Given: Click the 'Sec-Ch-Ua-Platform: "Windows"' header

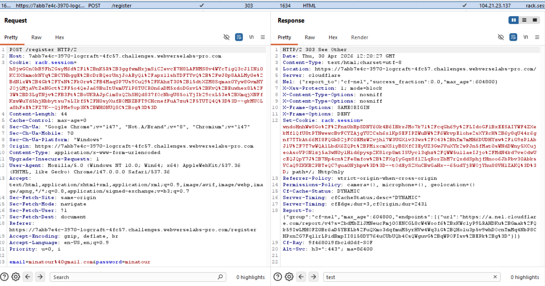Looking at the screenshot, I should coord(56,140).
